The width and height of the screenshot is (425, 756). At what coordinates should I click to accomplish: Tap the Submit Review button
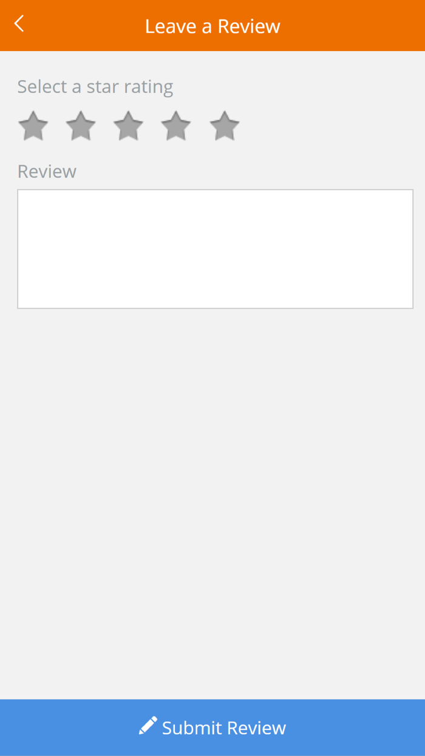(212, 727)
